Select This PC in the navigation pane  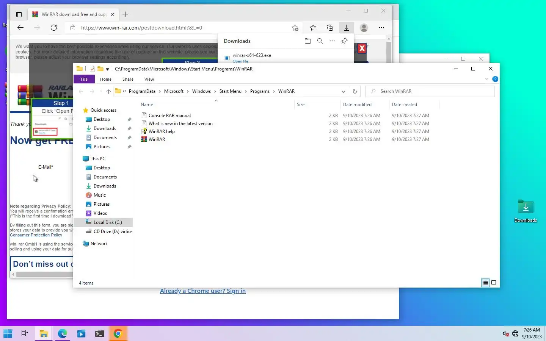point(98,159)
